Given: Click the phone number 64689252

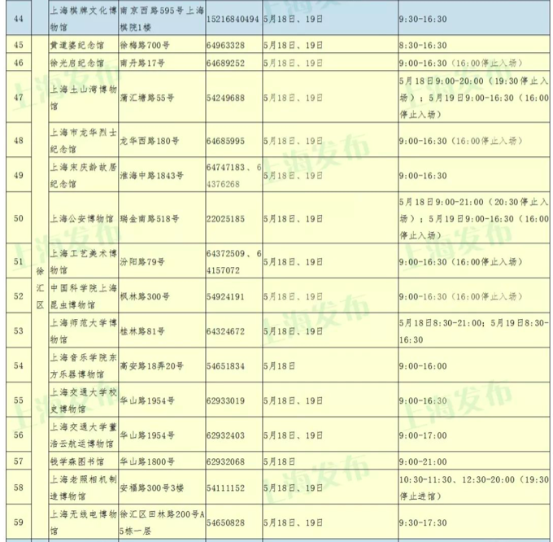Looking at the screenshot, I should 225,63.
